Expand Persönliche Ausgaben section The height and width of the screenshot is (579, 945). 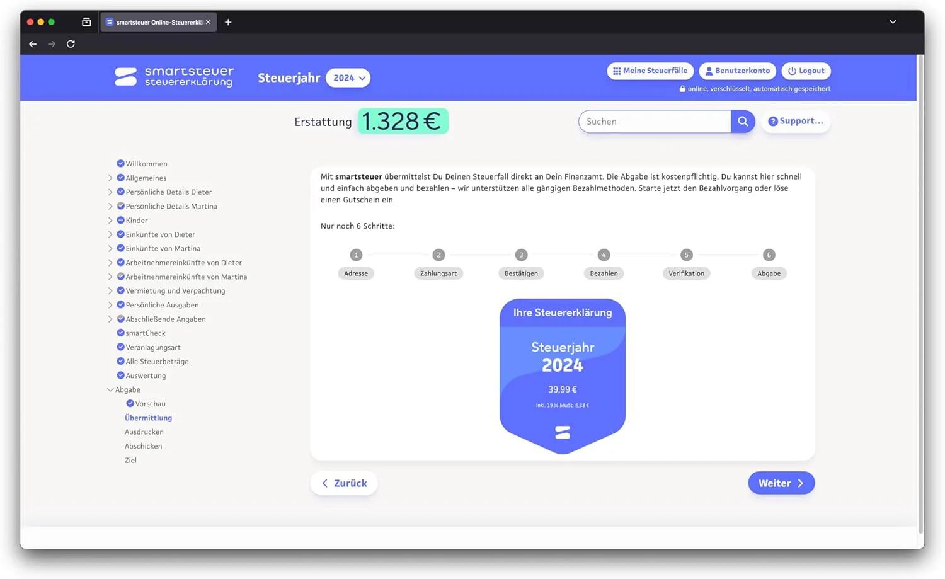click(x=110, y=304)
